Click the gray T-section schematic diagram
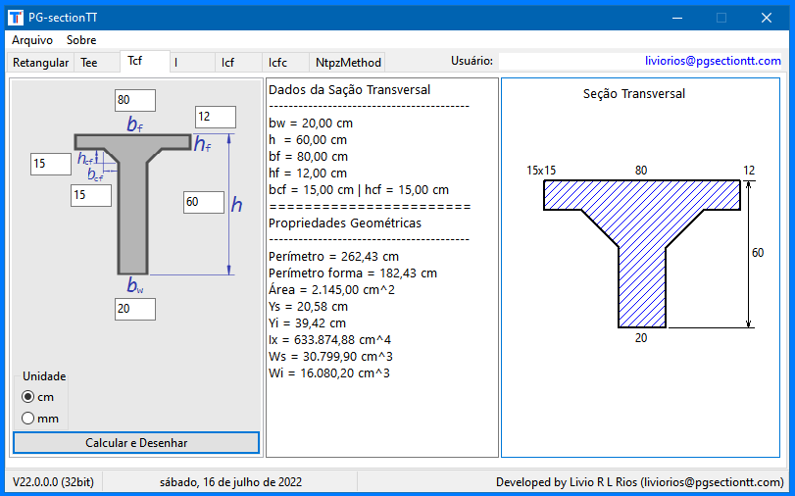The width and height of the screenshot is (795, 496). tap(133, 205)
